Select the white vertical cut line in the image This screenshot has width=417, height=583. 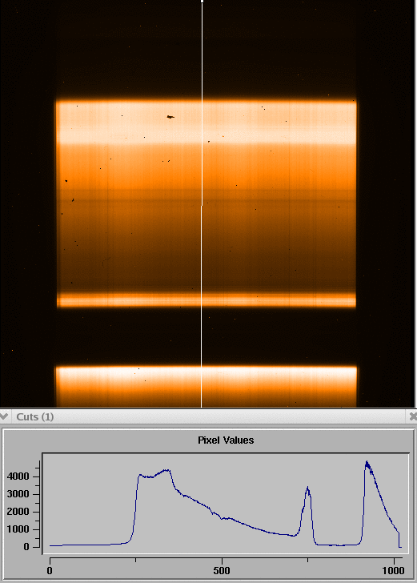(x=202, y=203)
